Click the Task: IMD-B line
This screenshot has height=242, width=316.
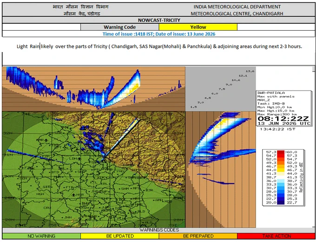[x=271, y=104]
